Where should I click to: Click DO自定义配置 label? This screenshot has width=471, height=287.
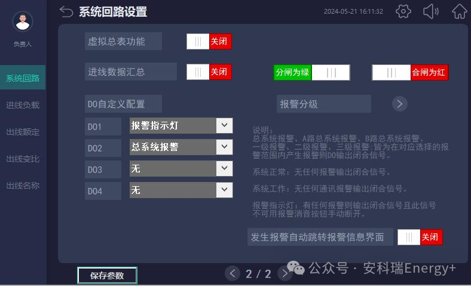coord(124,104)
